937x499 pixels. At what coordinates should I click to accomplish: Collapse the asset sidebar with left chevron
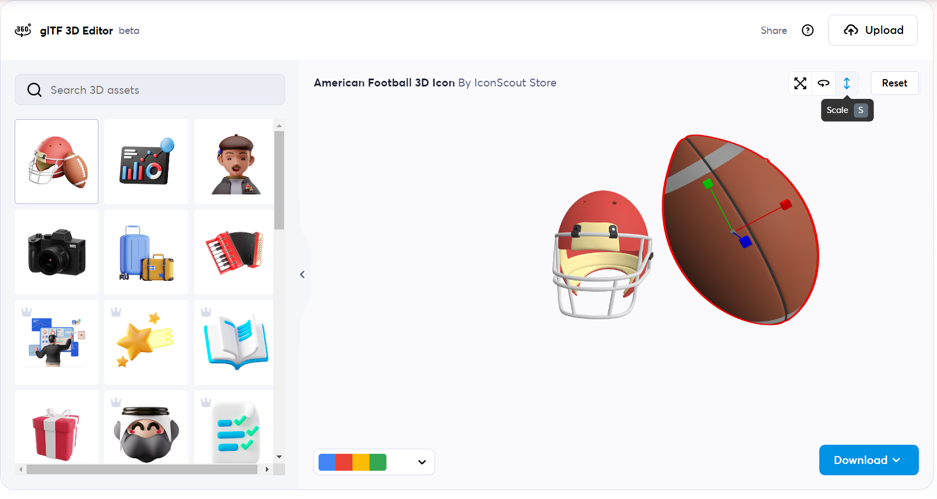pos(302,275)
